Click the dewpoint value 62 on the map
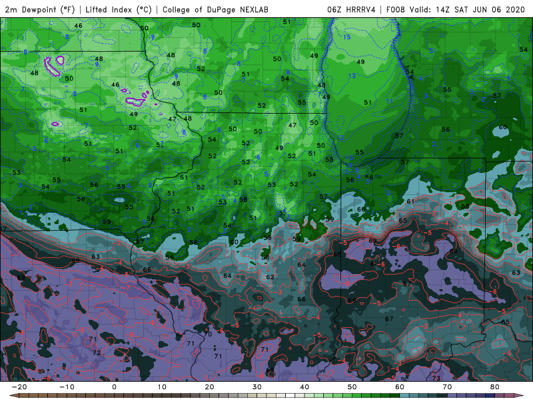Viewport: 533px width, 399px height. click(x=270, y=277)
